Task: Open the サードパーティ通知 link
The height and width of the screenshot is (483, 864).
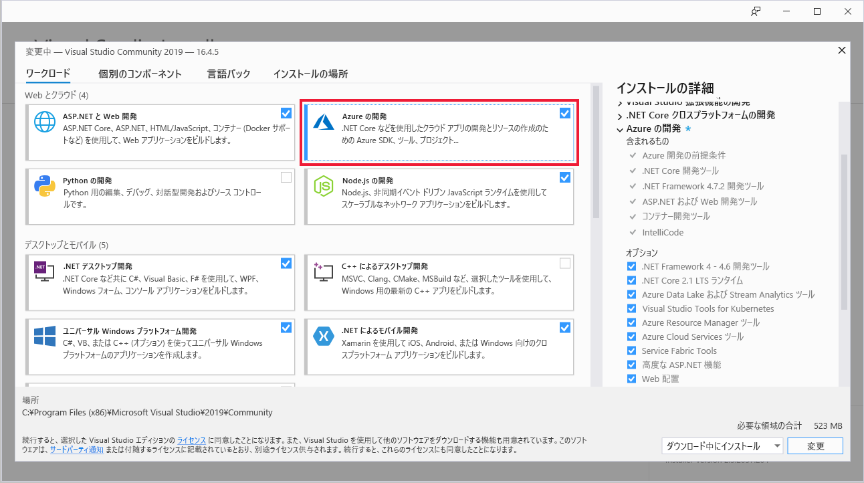Action: 76,450
